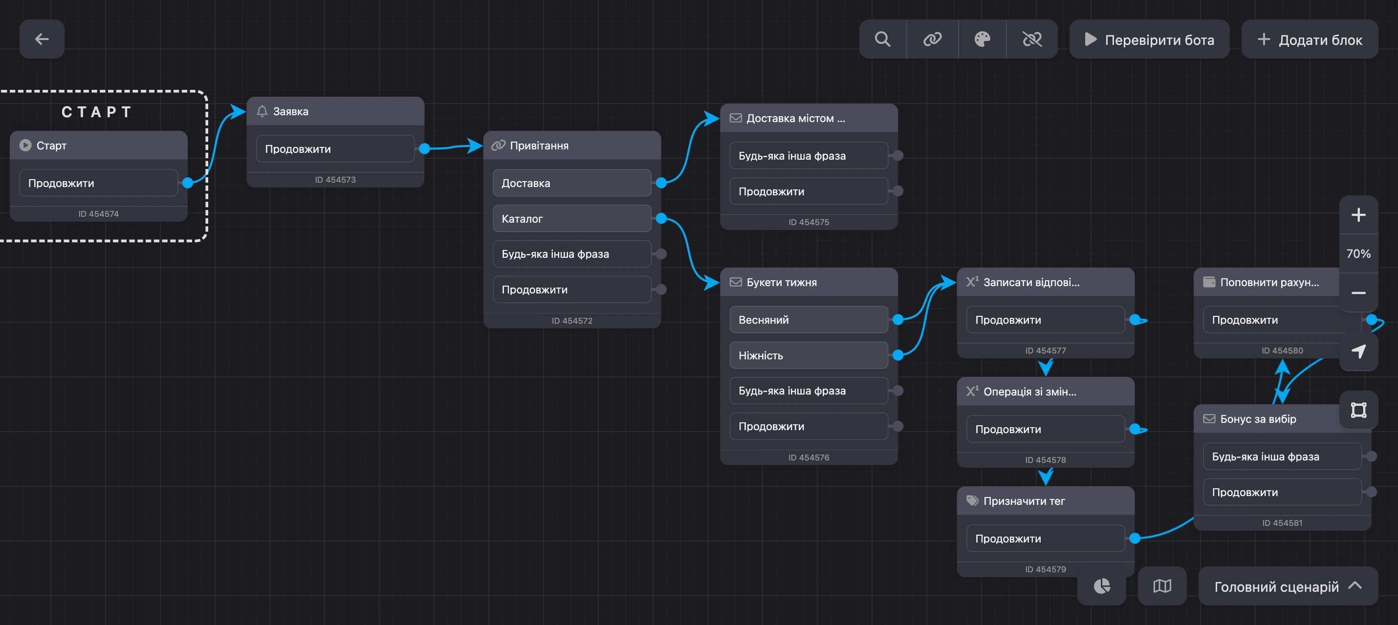Zoom in with the plus button
Screen dimensions: 1398x625
click(1358, 215)
